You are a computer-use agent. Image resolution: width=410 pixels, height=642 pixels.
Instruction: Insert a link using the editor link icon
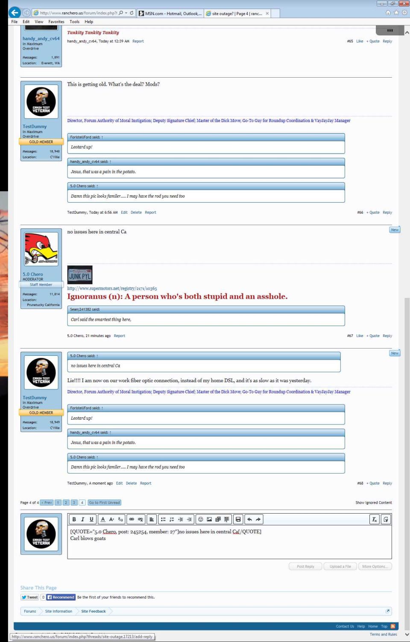tap(132, 519)
